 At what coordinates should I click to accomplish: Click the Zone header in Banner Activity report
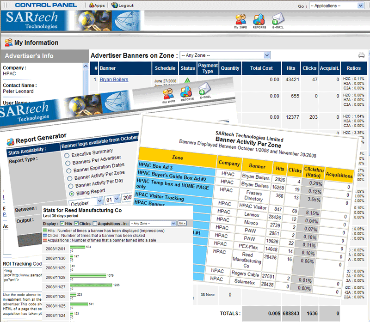pos(178,158)
